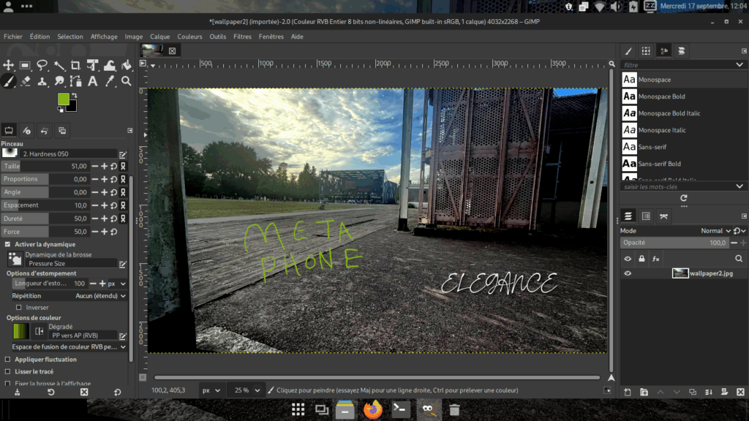Select the Warp Transform tool

(110, 65)
